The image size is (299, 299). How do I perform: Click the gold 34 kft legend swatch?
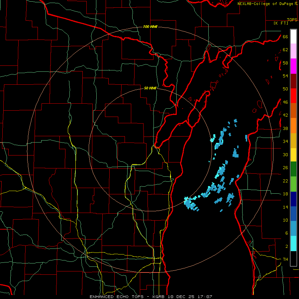tap(293, 141)
